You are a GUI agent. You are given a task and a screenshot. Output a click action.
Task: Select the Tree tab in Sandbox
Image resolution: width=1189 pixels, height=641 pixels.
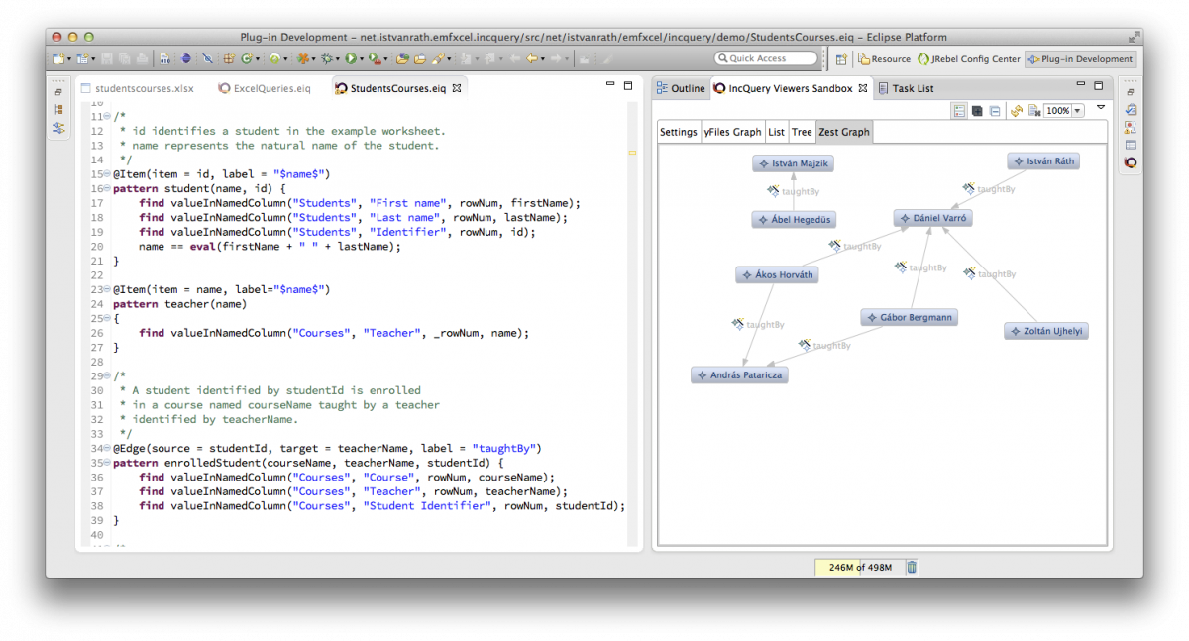tap(802, 132)
